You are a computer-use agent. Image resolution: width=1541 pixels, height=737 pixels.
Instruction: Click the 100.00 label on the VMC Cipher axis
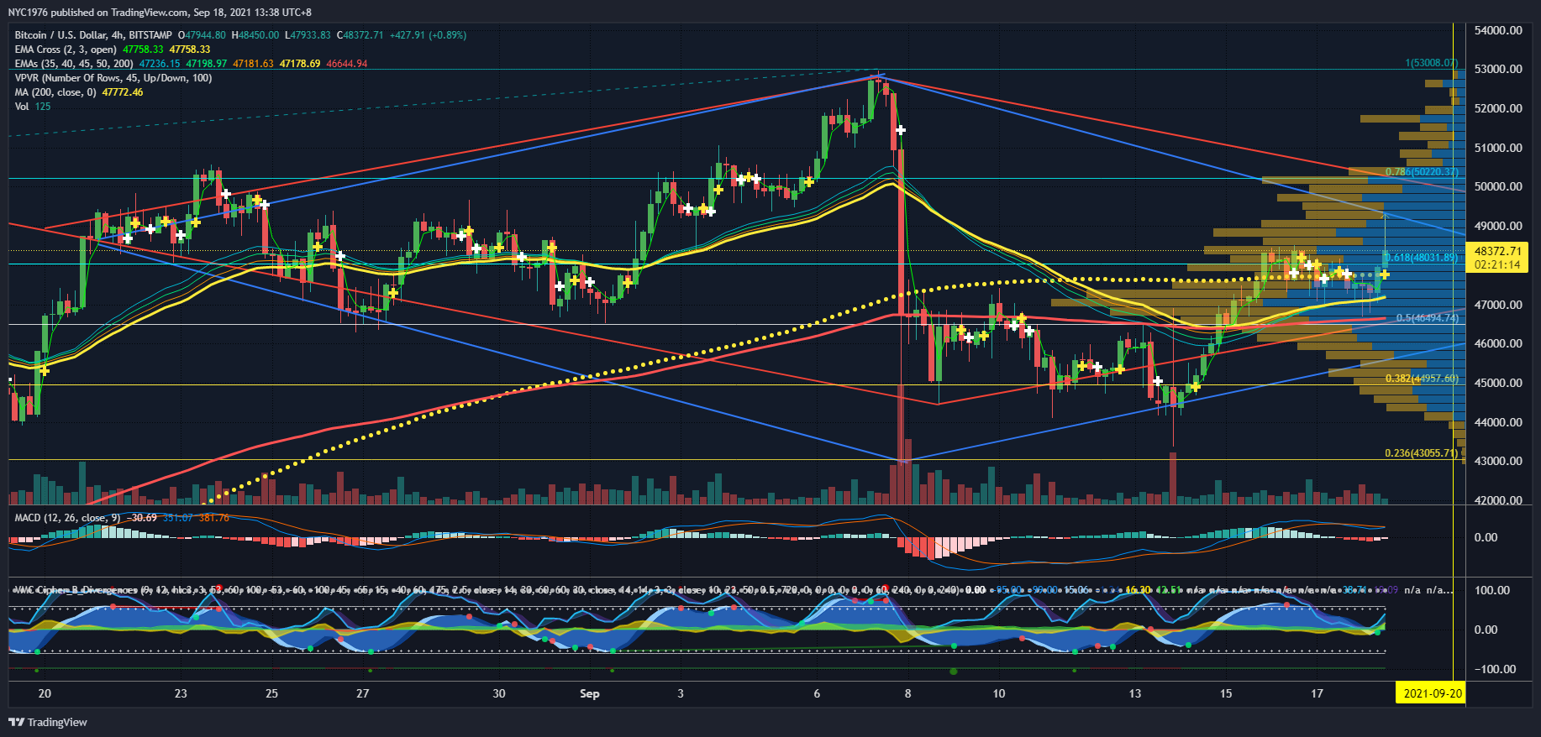[x=1492, y=590]
